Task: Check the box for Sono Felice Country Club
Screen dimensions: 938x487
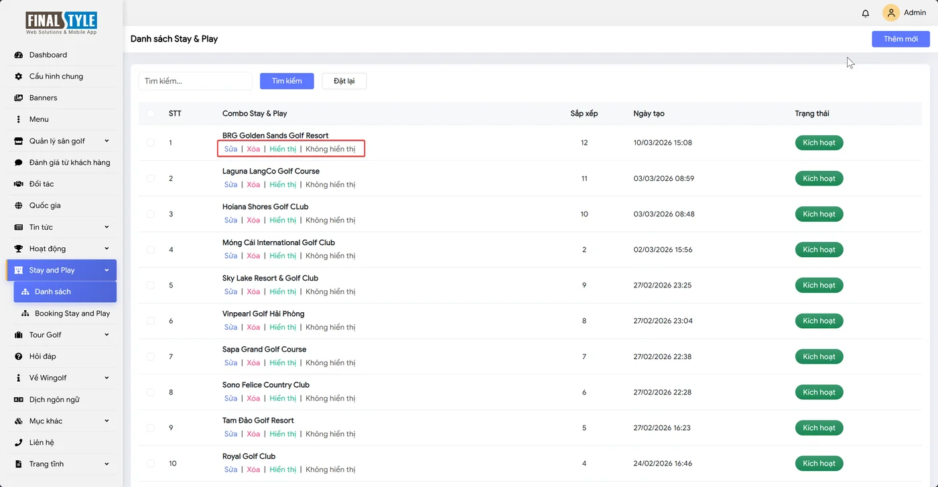Action: 151,392
